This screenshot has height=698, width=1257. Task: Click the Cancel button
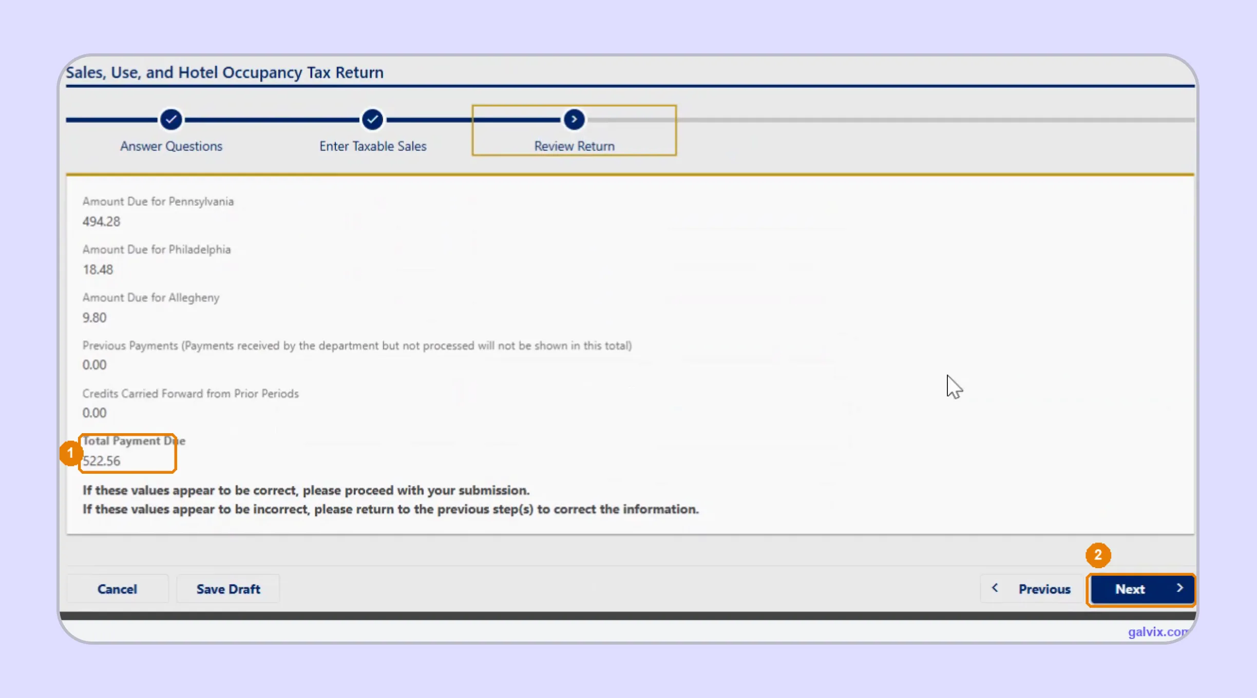117,589
